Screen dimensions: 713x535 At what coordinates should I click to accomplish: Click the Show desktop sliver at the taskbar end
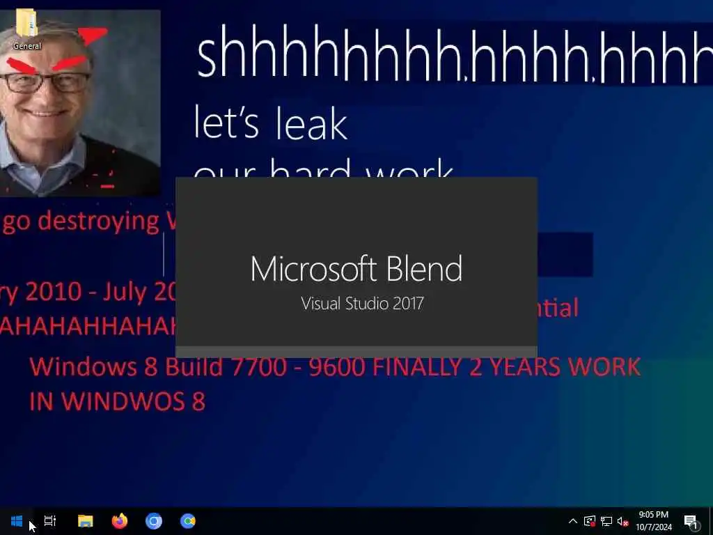(711, 521)
